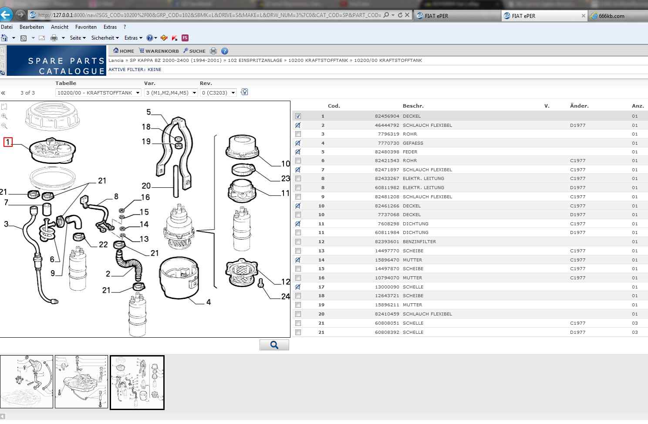The image size is (648, 424).
Task: Check the box for 82421543 ROHR
Action: (x=298, y=161)
